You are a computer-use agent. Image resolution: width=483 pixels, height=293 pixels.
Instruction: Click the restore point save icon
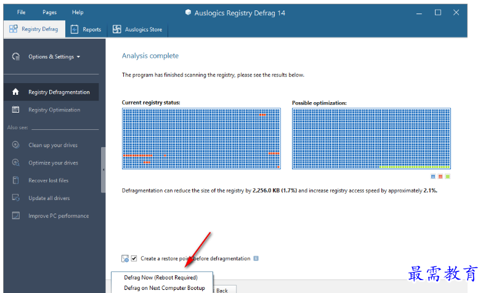point(125,259)
